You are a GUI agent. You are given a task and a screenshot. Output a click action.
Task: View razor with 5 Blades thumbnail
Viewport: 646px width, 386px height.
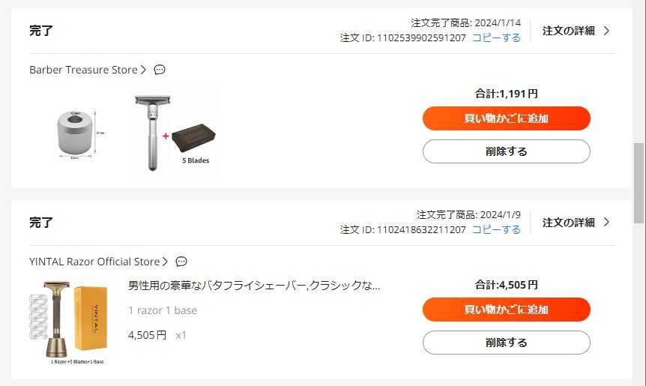[x=174, y=133]
